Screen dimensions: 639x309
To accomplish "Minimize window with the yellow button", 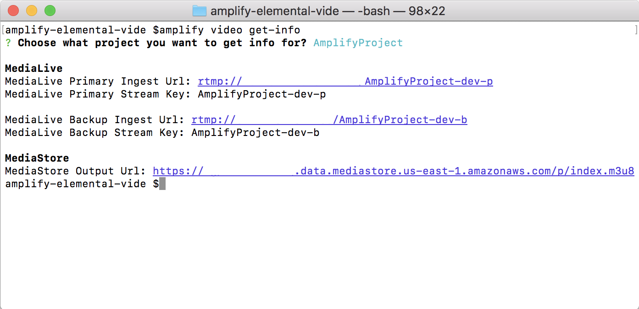I will pos(32,10).
